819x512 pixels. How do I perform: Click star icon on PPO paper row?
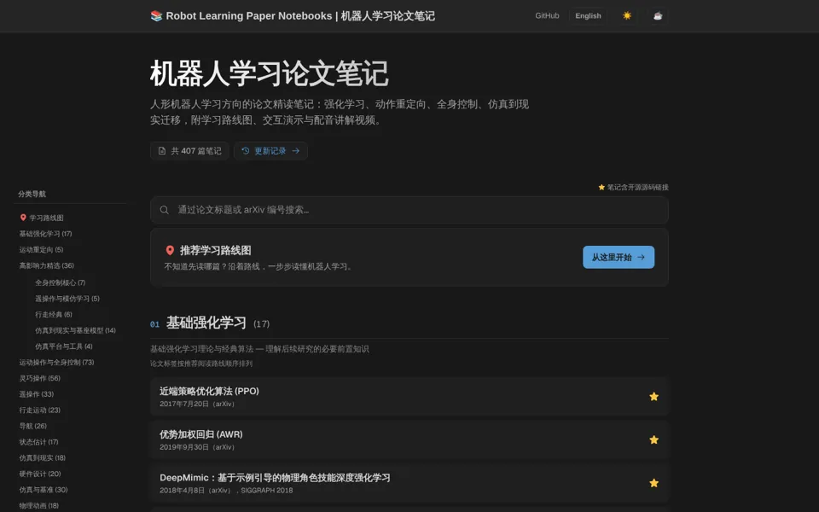tap(653, 397)
